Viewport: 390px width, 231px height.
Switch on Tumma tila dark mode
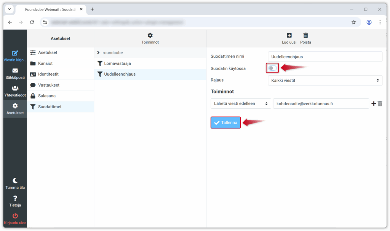coord(15,180)
